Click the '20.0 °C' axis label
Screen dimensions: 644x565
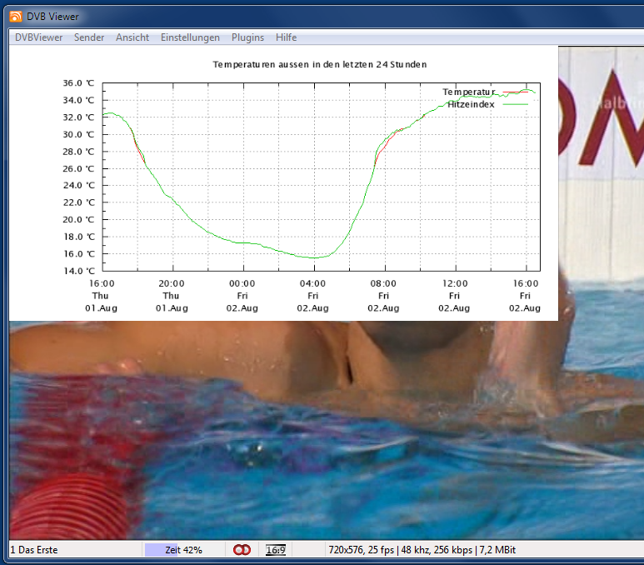(78, 219)
